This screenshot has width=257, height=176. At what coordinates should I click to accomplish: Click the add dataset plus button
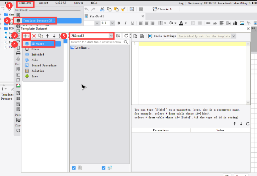pos(26,36)
